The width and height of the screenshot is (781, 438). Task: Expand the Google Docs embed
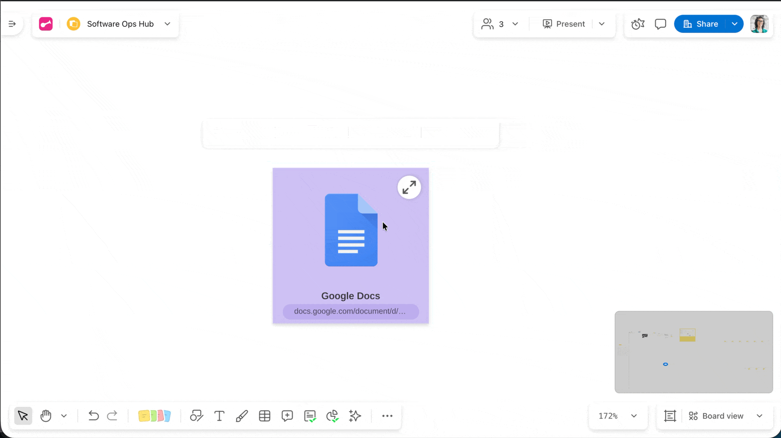click(x=408, y=187)
